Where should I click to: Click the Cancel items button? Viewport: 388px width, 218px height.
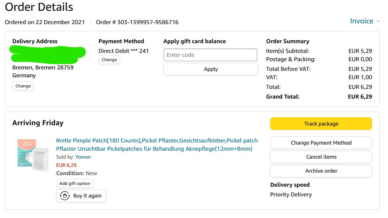[x=321, y=157]
